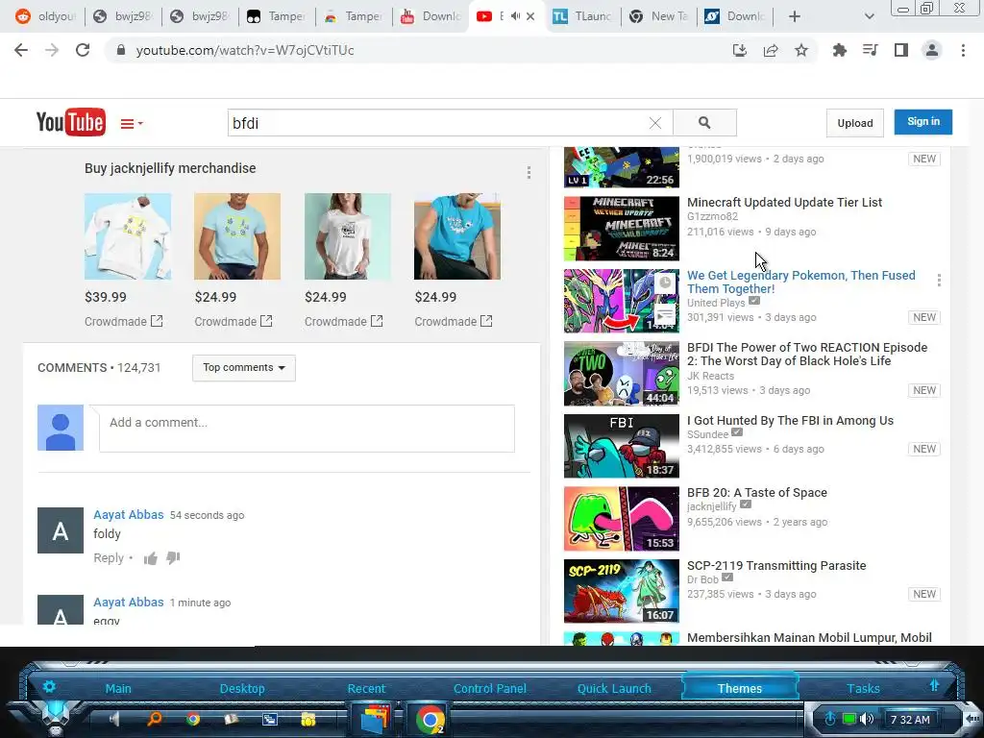This screenshot has width=984, height=738.
Task: Toggle the Chrome side panel
Action: [x=901, y=50]
